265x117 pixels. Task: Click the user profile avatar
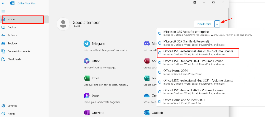[63, 24]
